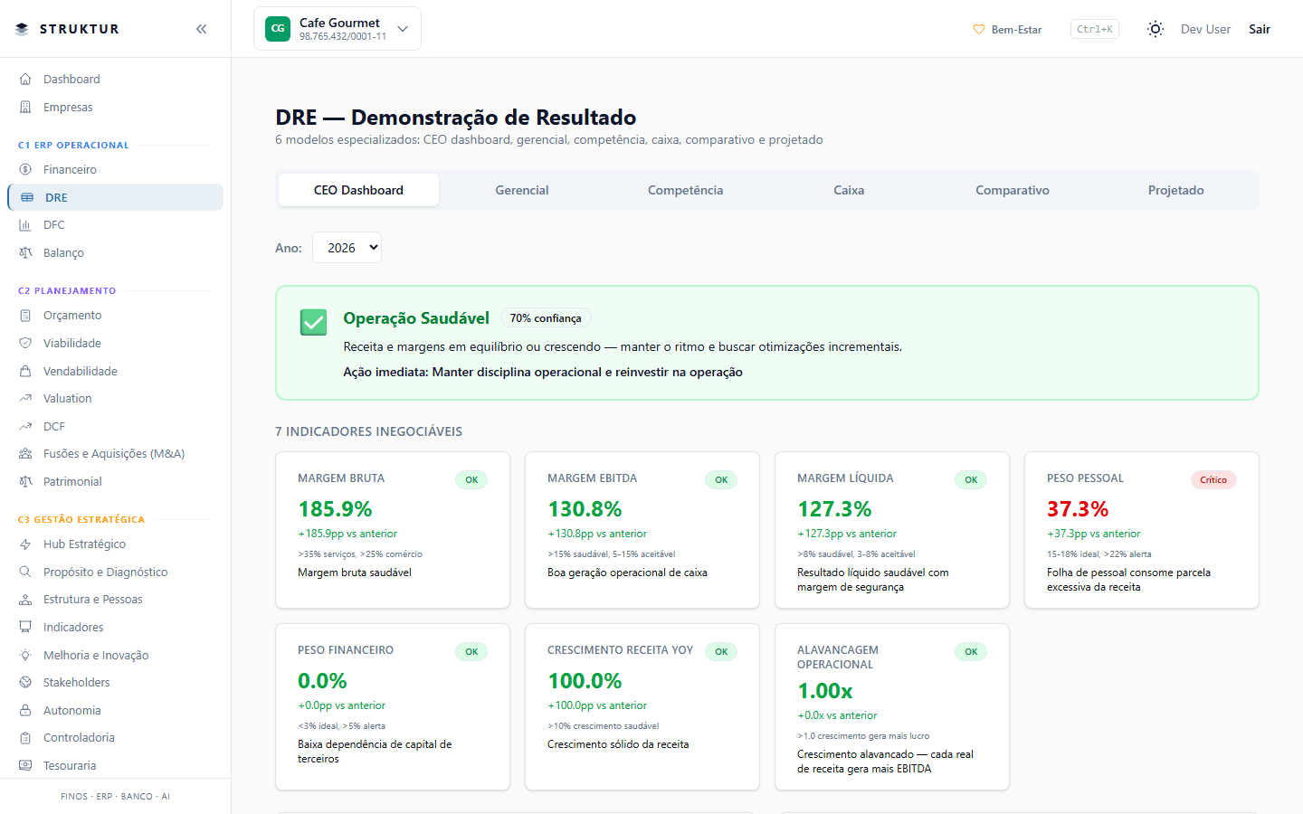Open Ctrl+K command palette button
Screen dimensions: 1303x814
[x=1095, y=29]
